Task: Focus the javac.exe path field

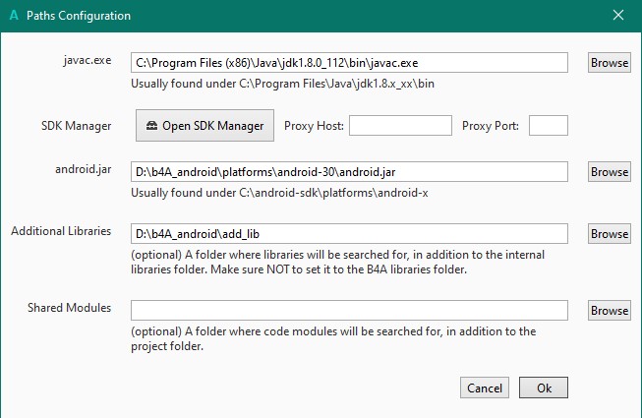Action: [x=349, y=63]
